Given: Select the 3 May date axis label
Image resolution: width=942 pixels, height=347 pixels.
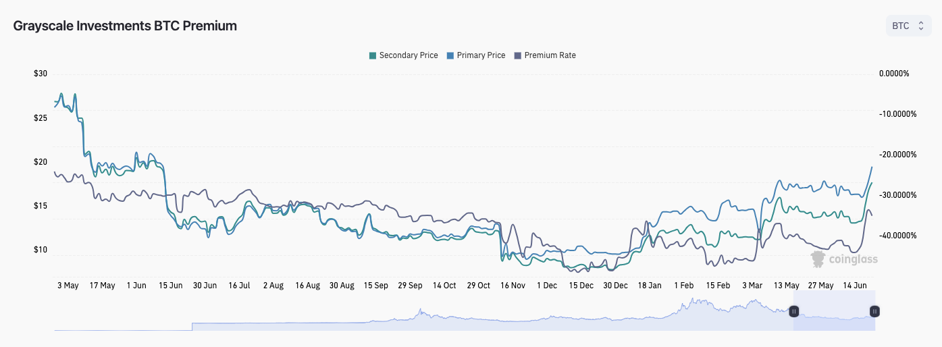Looking at the screenshot, I should pyautogui.click(x=68, y=286).
